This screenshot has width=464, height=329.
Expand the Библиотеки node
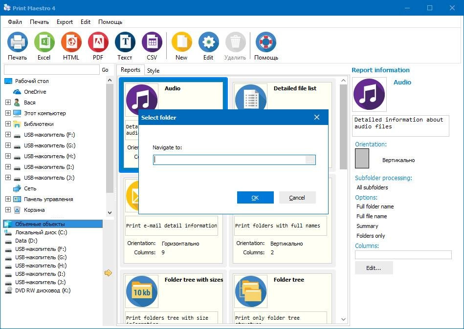(x=8, y=124)
